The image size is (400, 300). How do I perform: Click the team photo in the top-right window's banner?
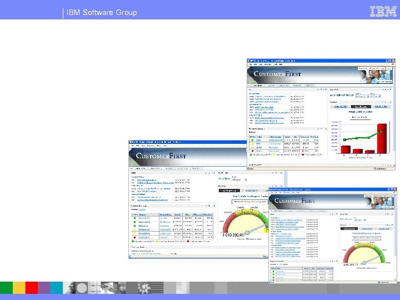point(375,76)
